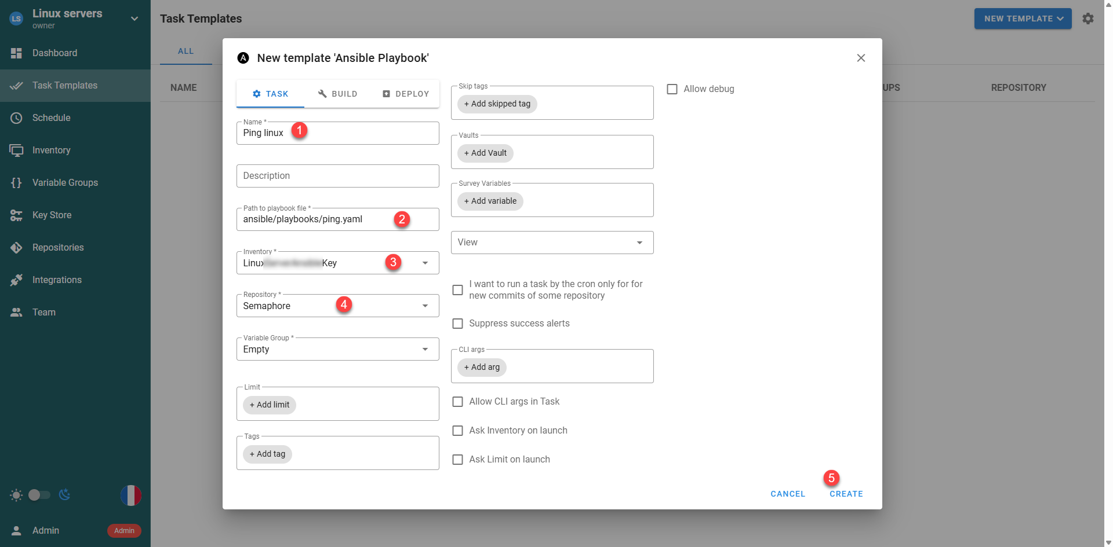1113x547 pixels.
Task: Switch to the Deploy tab
Action: (x=406, y=94)
